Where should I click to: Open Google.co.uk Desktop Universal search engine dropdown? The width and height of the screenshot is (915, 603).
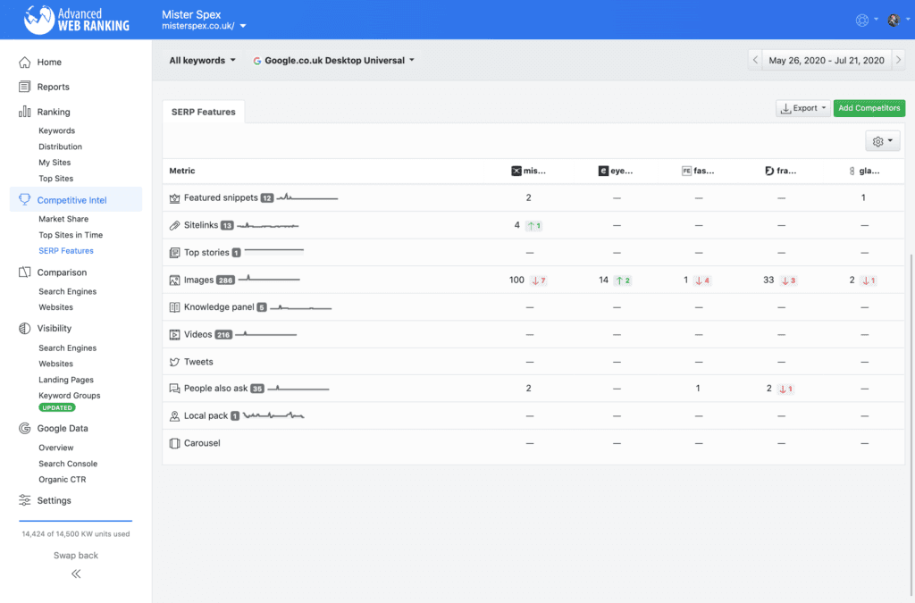334,60
